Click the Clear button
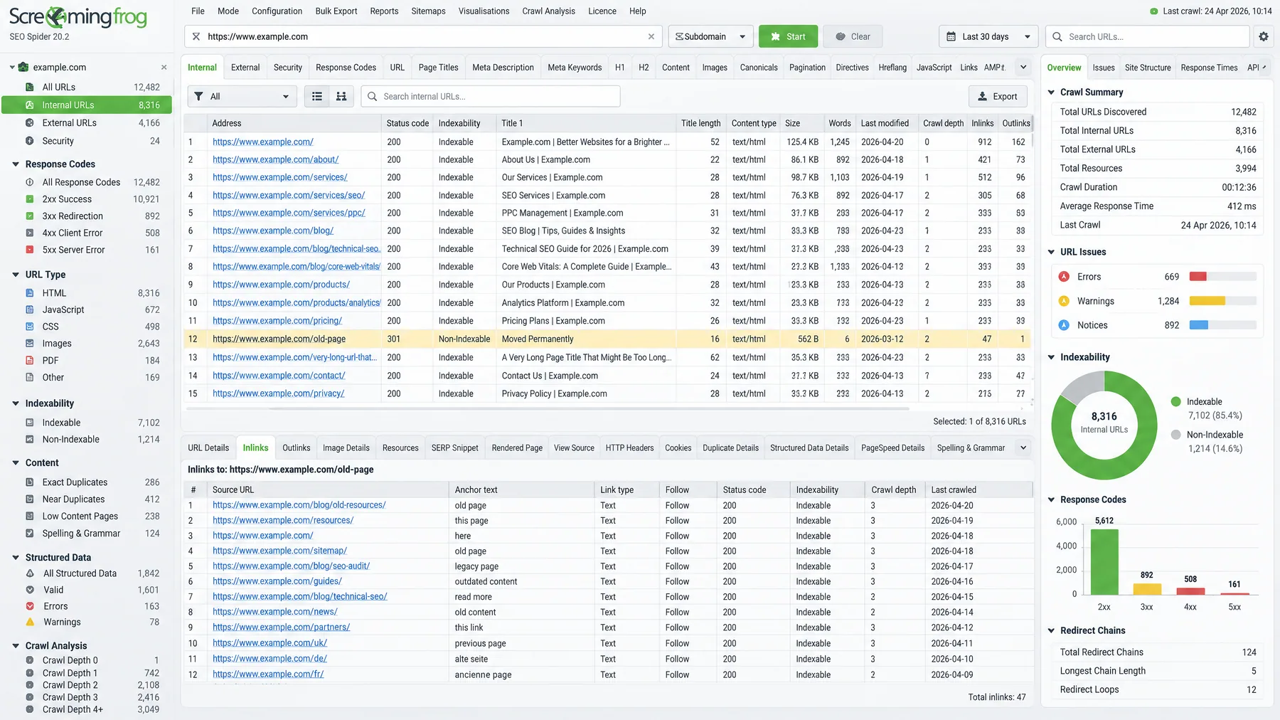 pos(853,36)
